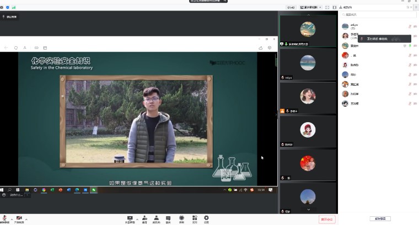Screen dimensions: 419x225
Task: Select the red flag avatar video tile
Action: point(308,165)
